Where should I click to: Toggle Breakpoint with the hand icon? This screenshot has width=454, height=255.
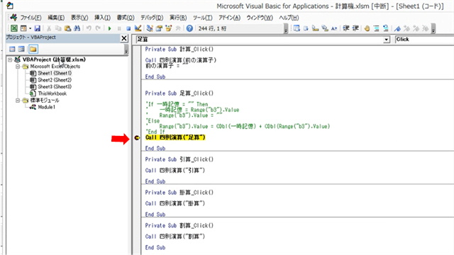pyautogui.click(x=367, y=28)
